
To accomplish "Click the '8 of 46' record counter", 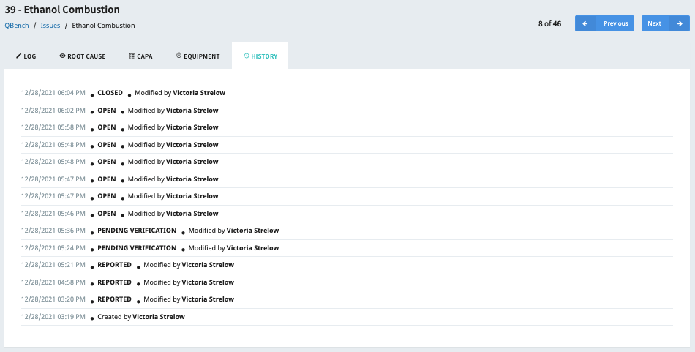I will click(x=549, y=23).
